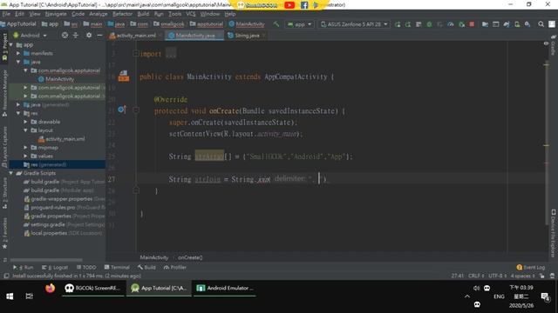The height and width of the screenshot is (313, 558).
Task: Expand the manifests folder
Action: click(18, 53)
